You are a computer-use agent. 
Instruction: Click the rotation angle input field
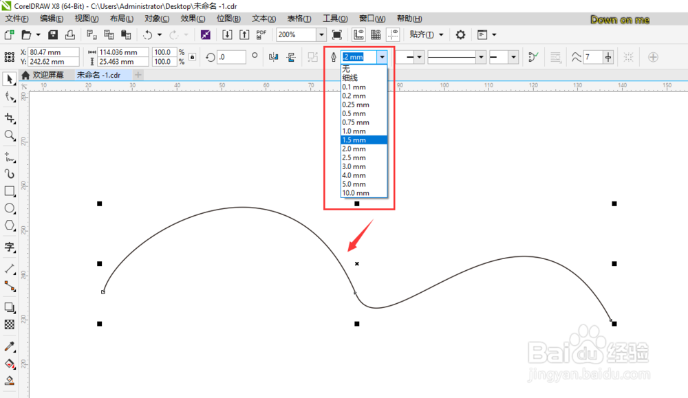click(x=231, y=57)
